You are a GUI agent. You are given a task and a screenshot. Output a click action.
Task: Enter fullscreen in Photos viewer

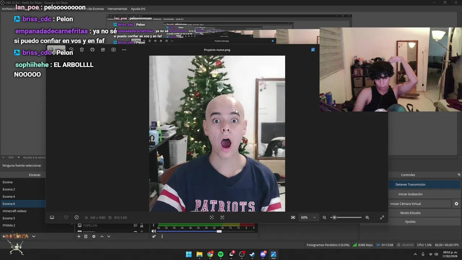pyautogui.click(x=382, y=217)
